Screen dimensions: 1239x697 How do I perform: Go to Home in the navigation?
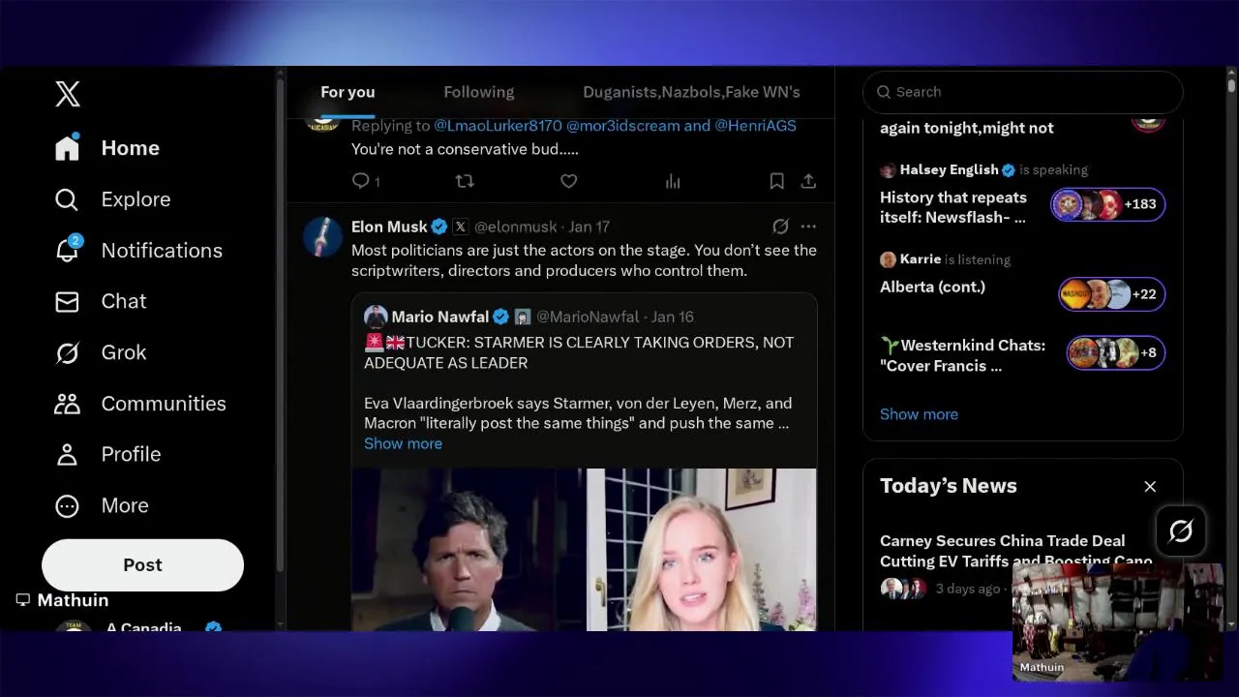pyautogui.click(x=131, y=148)
